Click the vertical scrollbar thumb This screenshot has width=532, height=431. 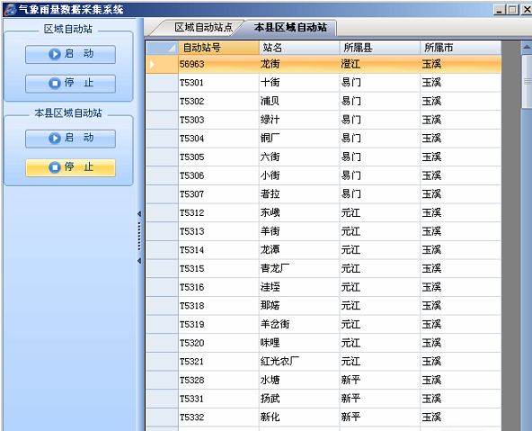527,82
